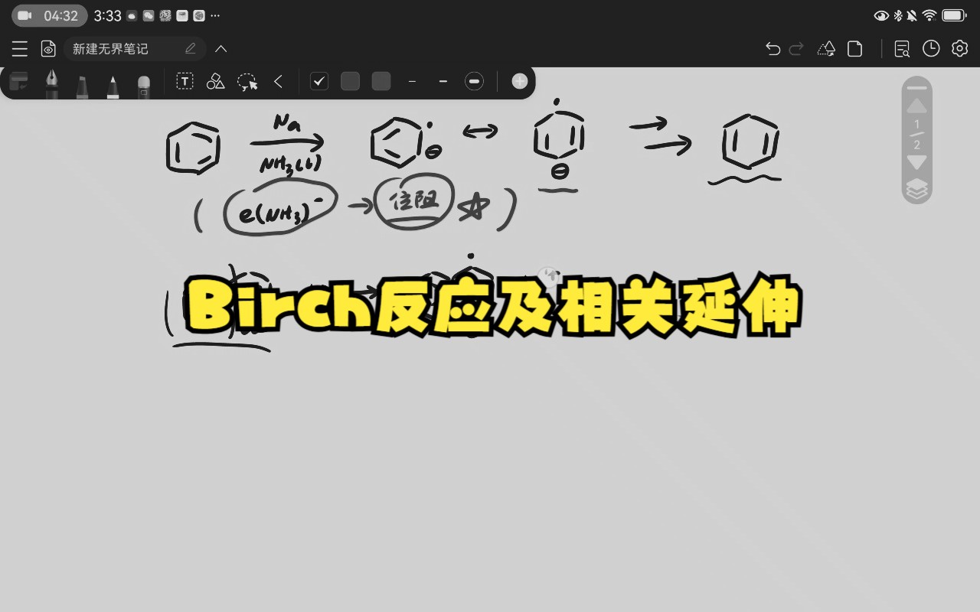
Task: Add a new item with plus button
Action: (520, 81)
